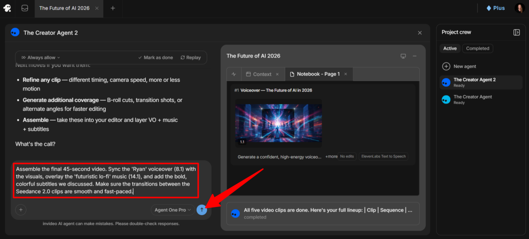Open the user profile avatar
This screenshot has height=239, width=529.
(x=519, y=8)
